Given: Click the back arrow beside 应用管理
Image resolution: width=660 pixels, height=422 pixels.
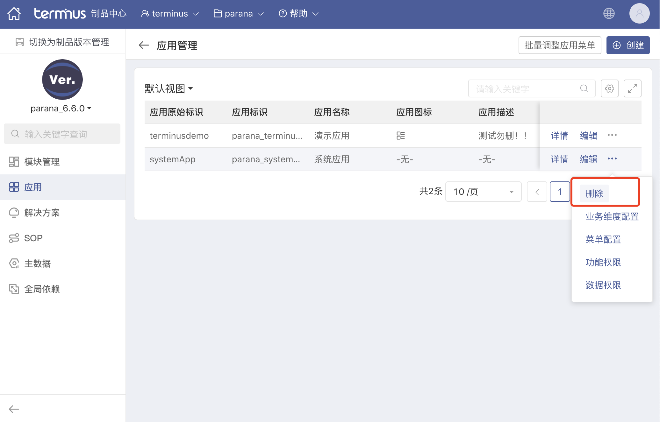Looking at the screenshot, I should coord(144,45).
